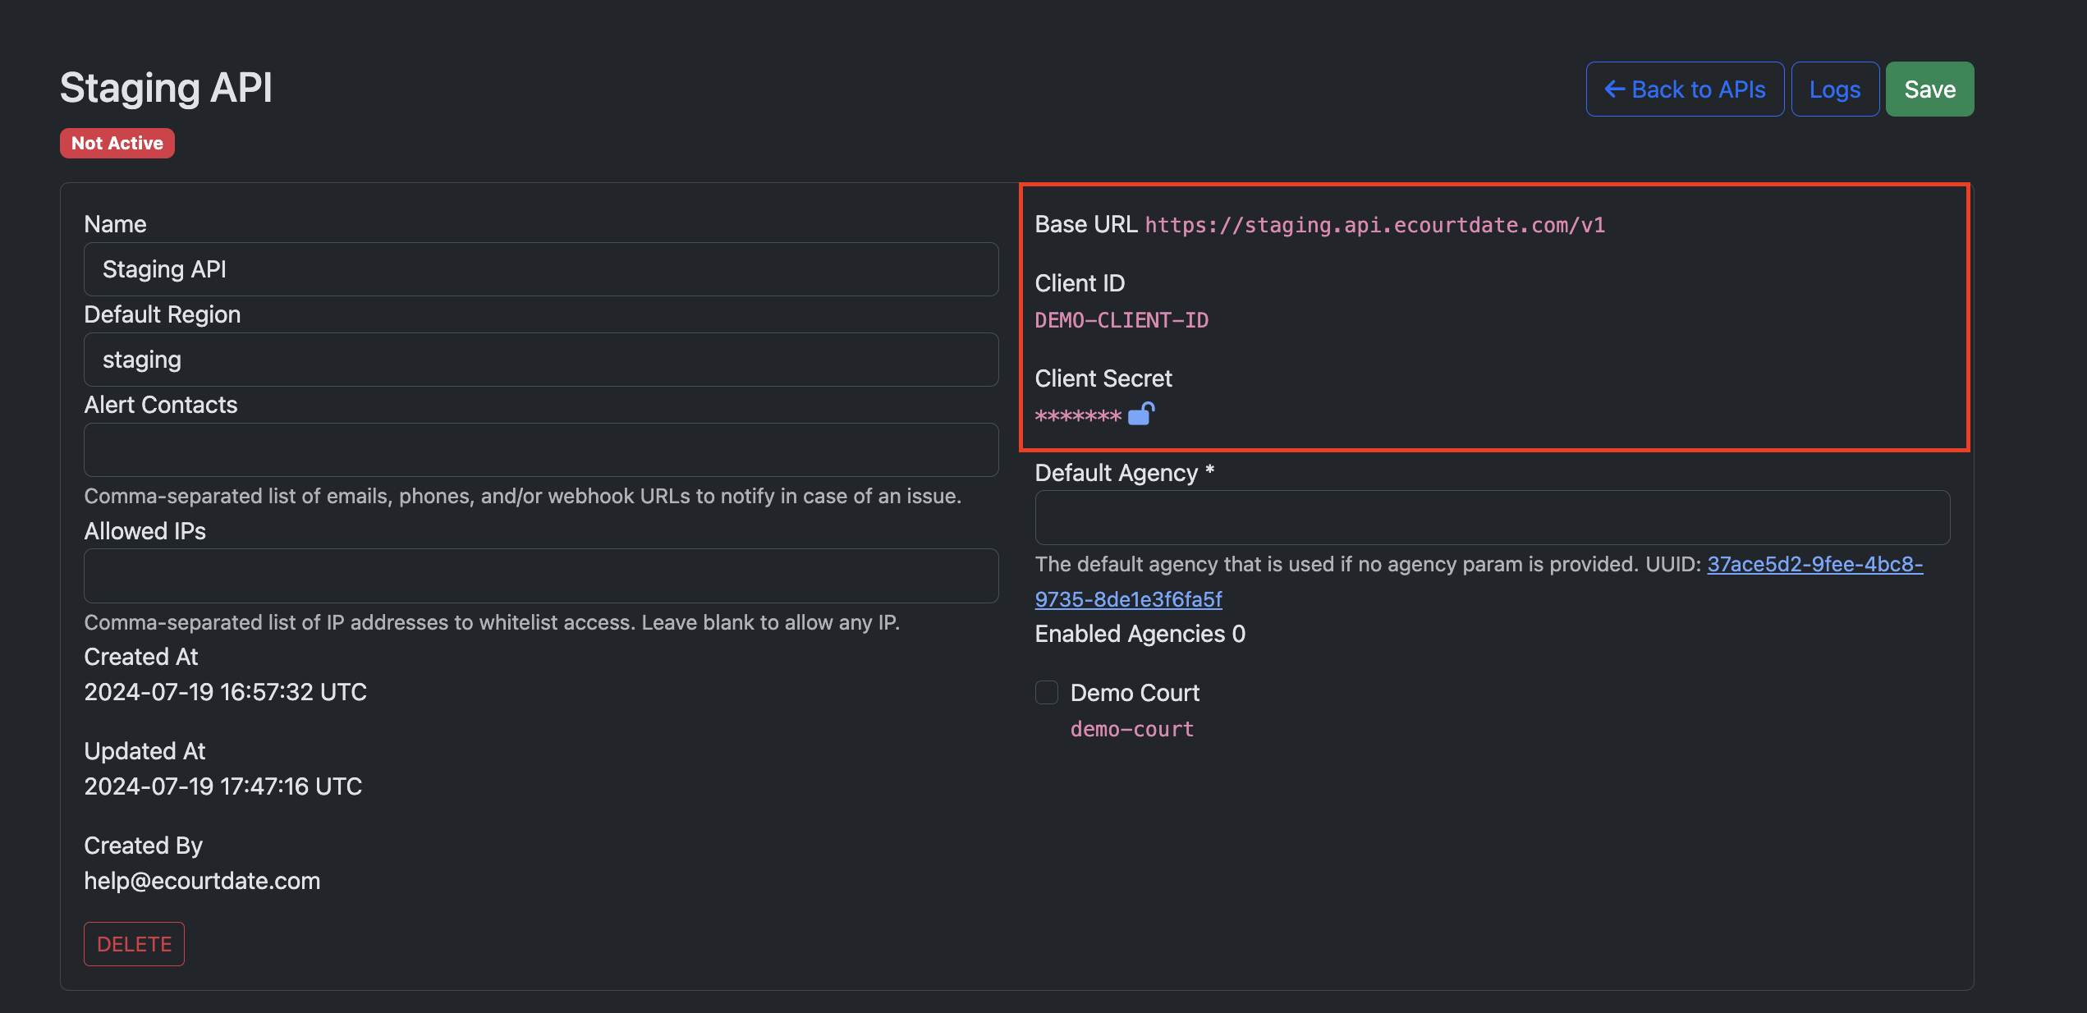Image resolution: width=2087 pixels, height=1013 pixels.
Task: Open the Logs page
Action: (x=1835, y=89)
